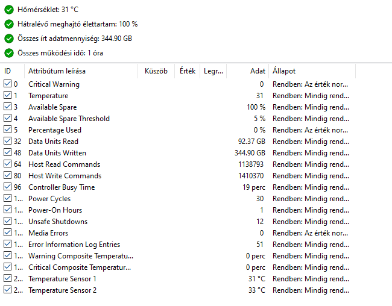The height and width of the screenshot is (306, 392).
Task: Toggle the Temperature Sensor 2 checkbox
Action: 7,290
